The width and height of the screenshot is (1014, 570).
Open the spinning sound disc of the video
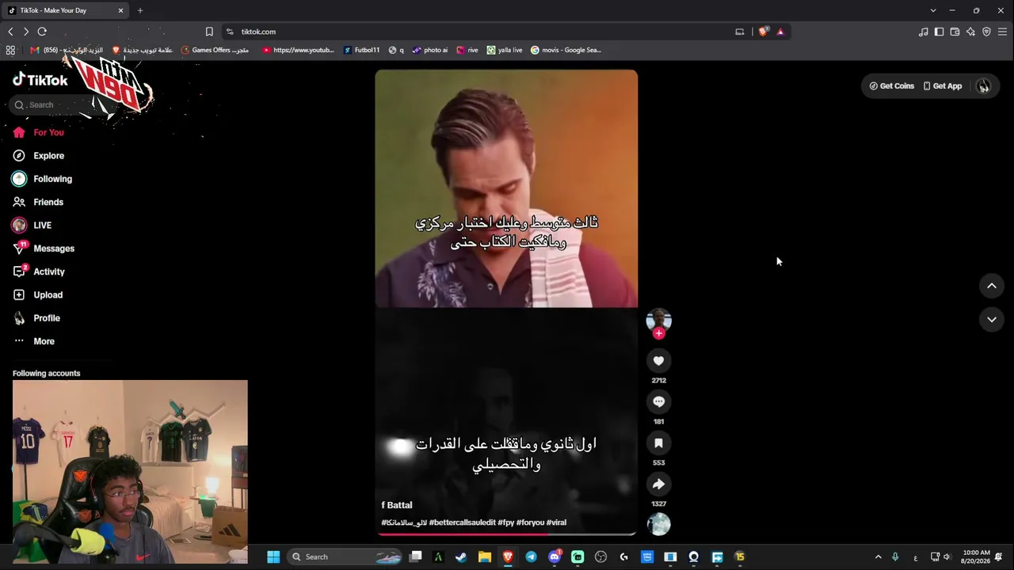click(x=658, y=523)
